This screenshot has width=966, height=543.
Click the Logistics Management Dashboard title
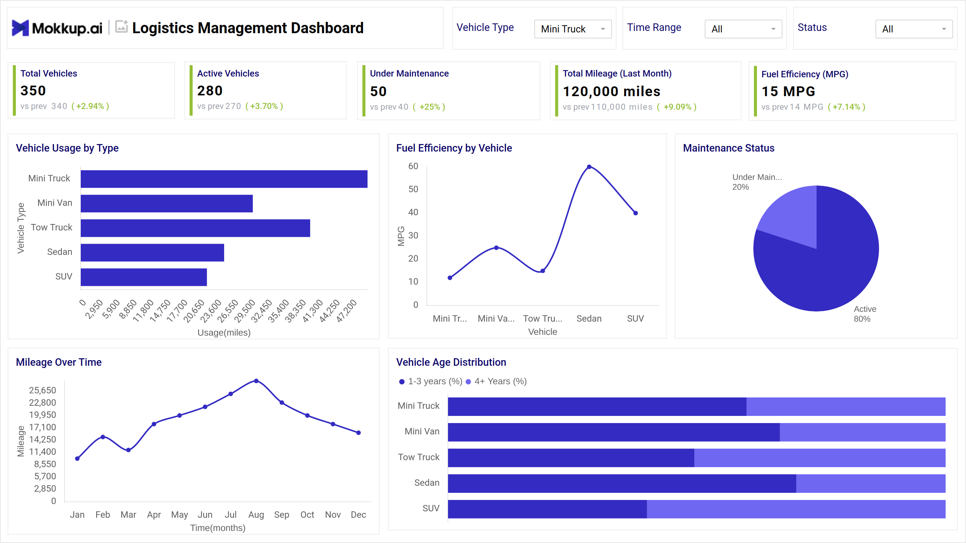click(248, 28)
